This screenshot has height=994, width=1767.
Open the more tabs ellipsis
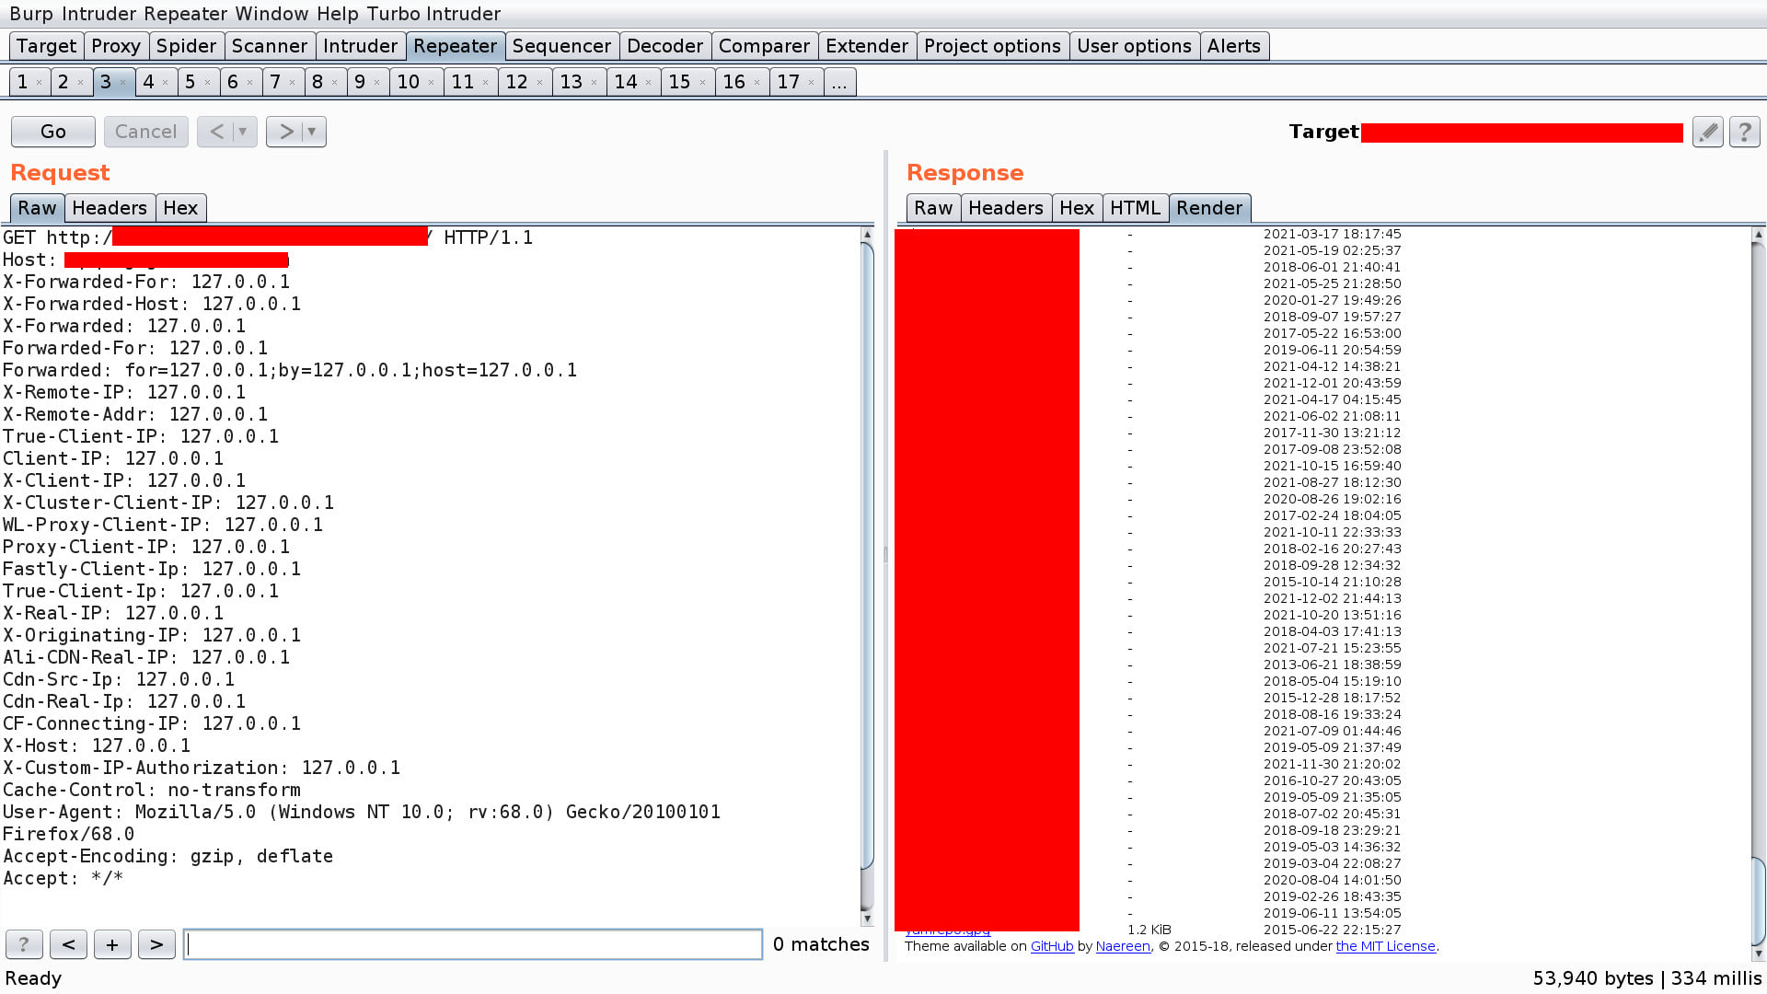(838, 82)
